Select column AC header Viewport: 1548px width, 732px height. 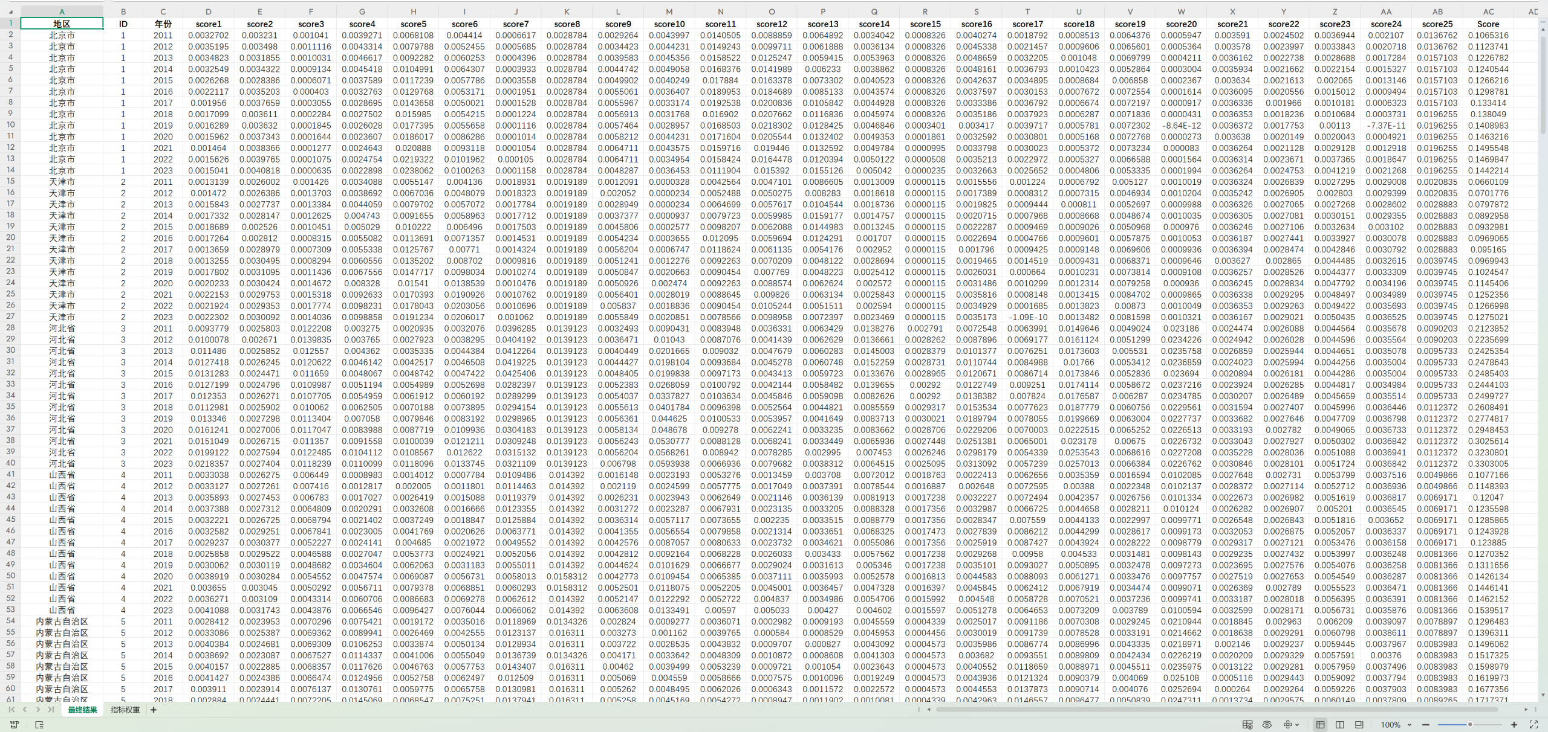click(1488, 11)
